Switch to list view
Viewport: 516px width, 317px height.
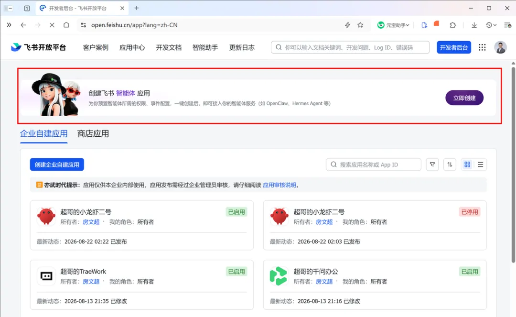[481, 164]
